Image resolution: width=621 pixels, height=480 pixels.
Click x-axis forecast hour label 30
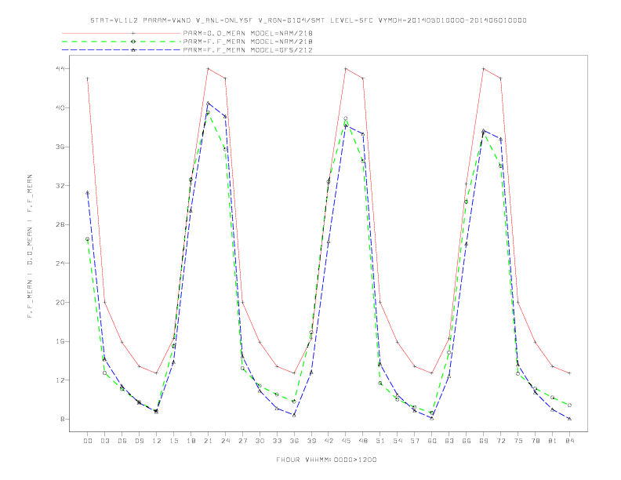click(260, 441)
